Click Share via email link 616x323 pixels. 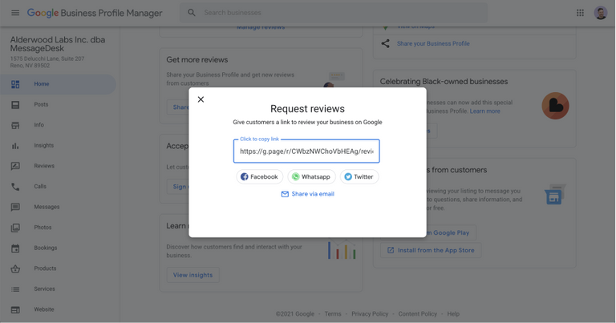(308, 194)
